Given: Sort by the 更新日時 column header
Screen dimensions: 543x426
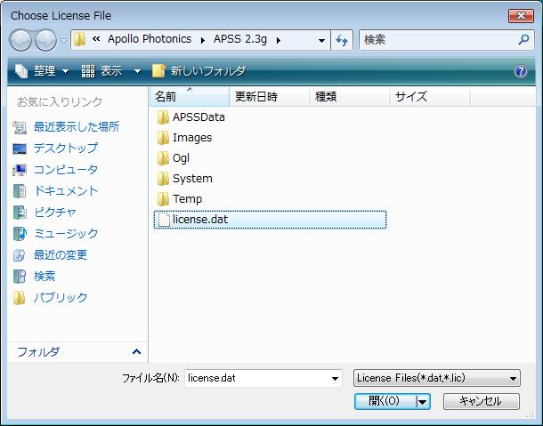Looking at the screenshot, I should (x=270, y=96).
